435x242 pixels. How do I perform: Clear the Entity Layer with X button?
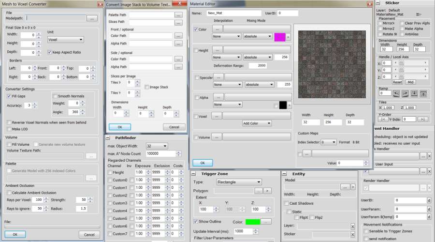point(353,227)
